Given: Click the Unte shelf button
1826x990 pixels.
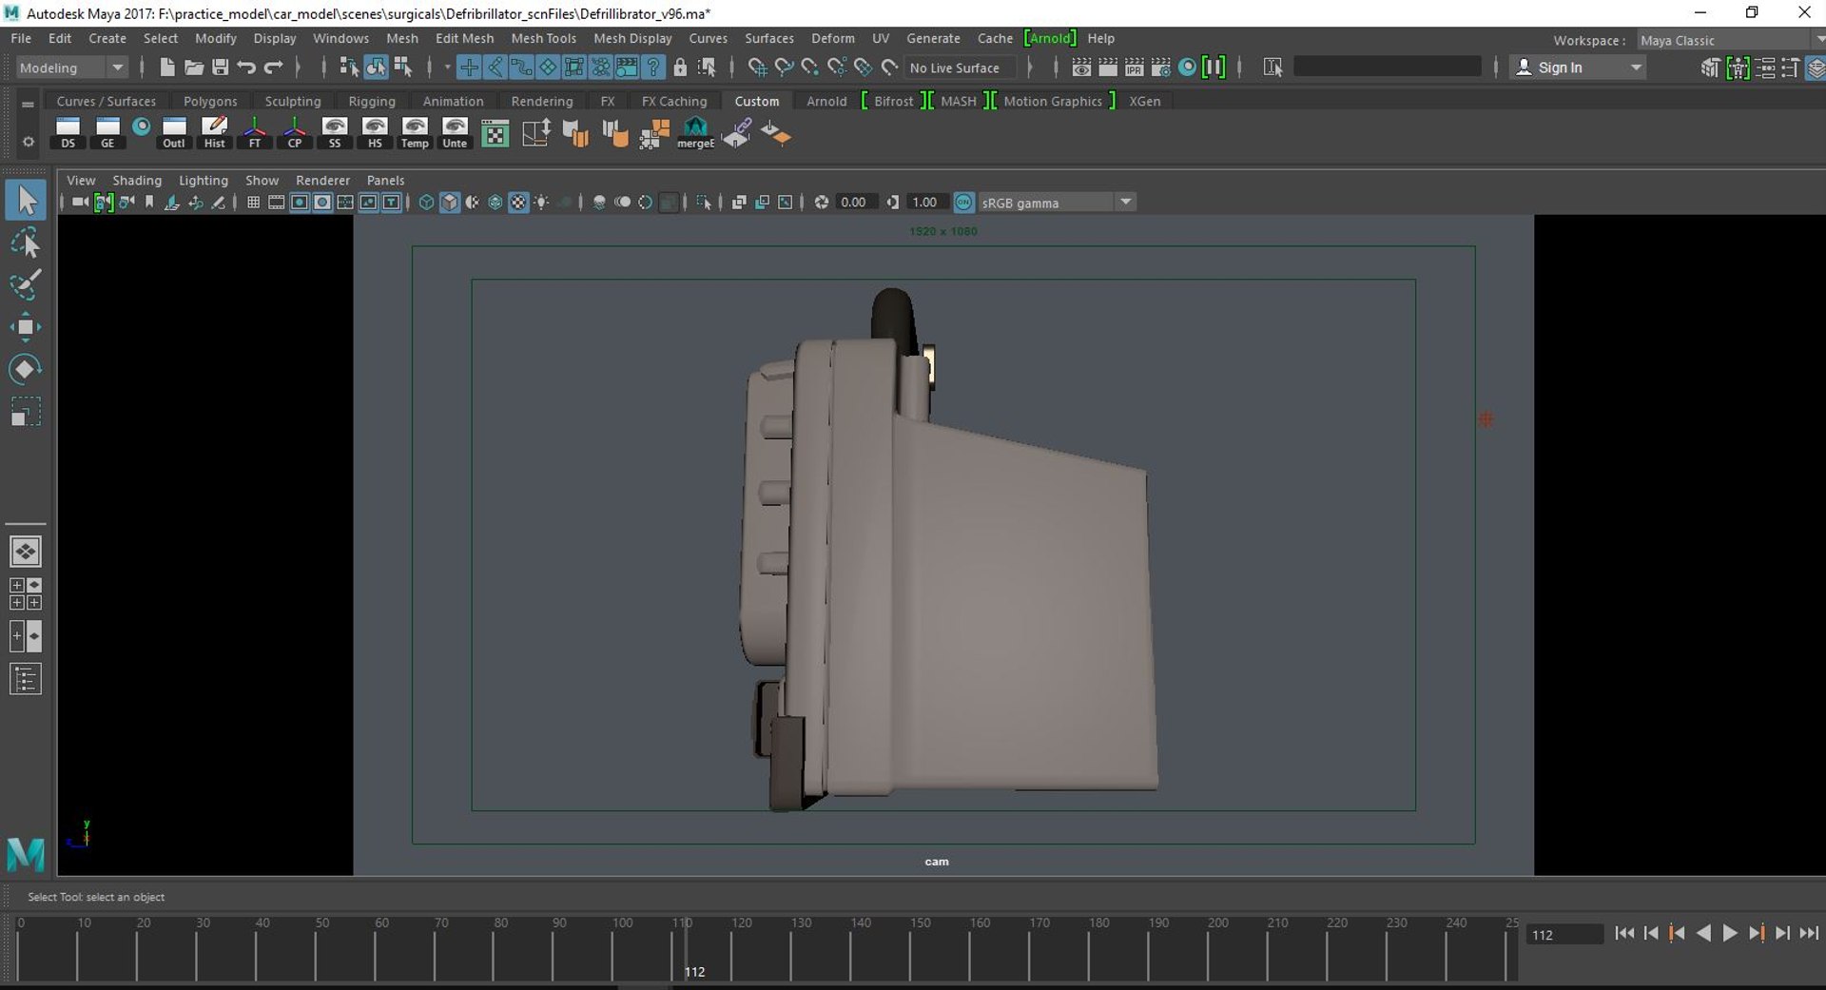Looking at the screenshot, I should click(455, 133).
